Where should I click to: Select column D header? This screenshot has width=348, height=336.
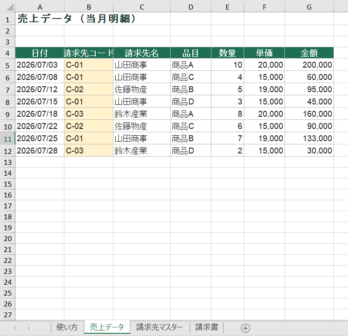(x=191, y=7)
